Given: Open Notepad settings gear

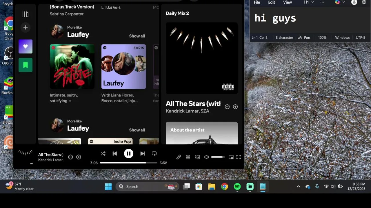Looking at the screenshot, I should (x=364, y=2).
